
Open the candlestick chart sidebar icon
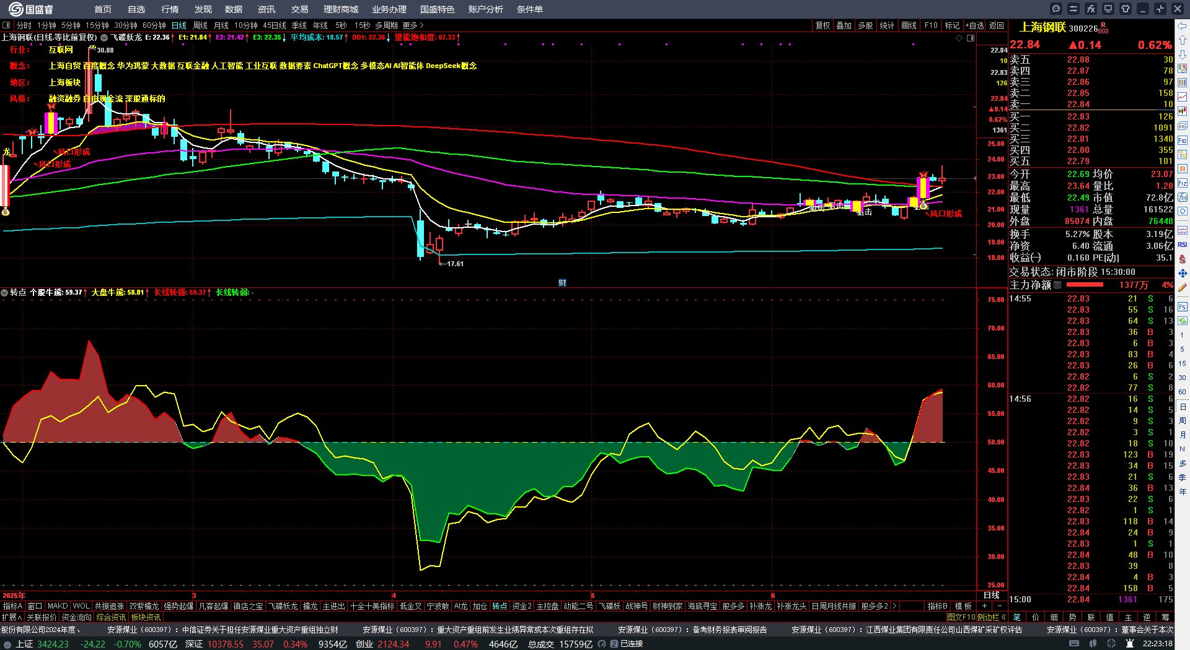(1183, 111)
